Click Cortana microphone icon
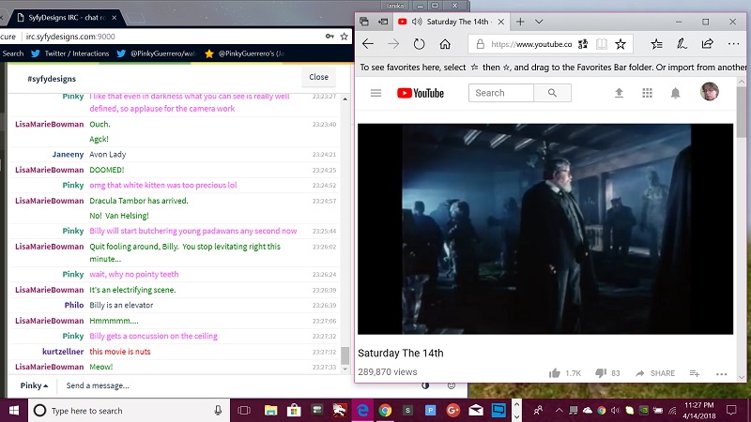Screen dimensions: 751x422 [218, 411]
